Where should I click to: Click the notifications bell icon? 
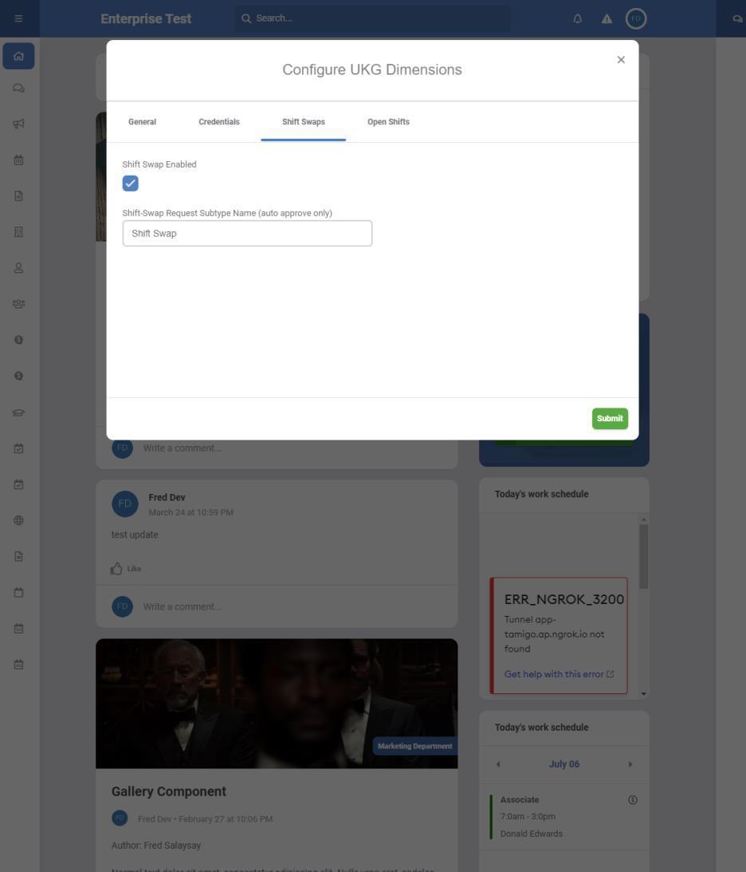[x=578, y=18]
